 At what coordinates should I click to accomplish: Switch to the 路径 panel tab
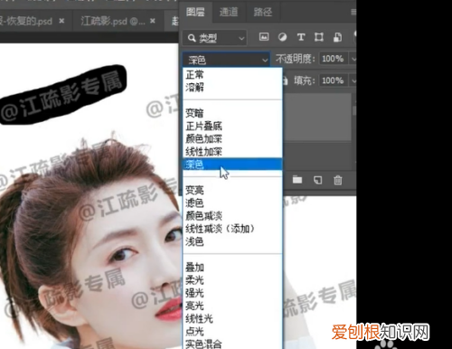262,12
